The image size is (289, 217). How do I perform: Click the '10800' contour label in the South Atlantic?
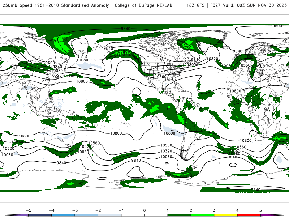246,140
